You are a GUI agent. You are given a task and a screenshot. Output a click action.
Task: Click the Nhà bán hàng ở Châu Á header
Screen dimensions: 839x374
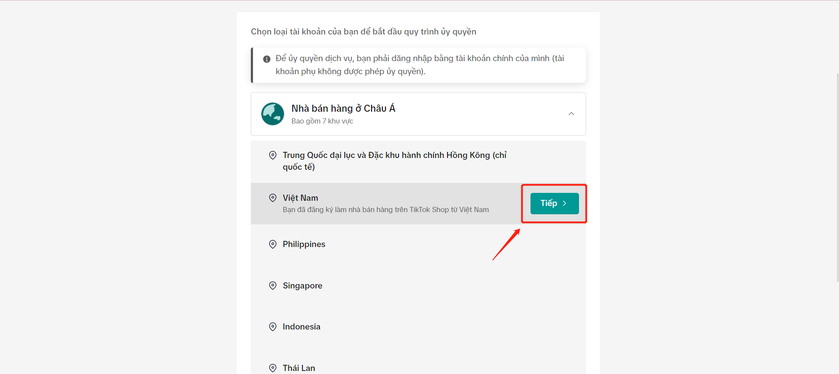click(418, 114)
